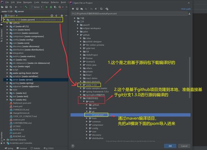Click the Synchronize icon in main toolbar

pyautogui.click(x=11, y=7)
